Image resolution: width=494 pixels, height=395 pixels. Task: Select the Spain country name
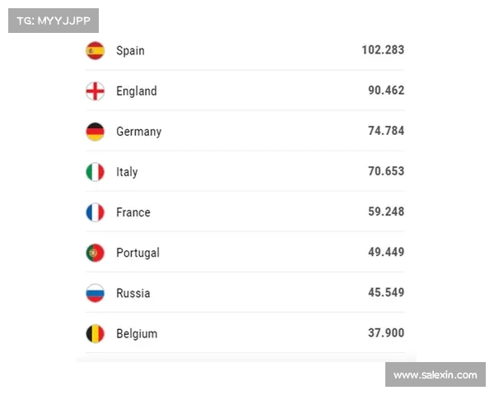tap(130, 50)
